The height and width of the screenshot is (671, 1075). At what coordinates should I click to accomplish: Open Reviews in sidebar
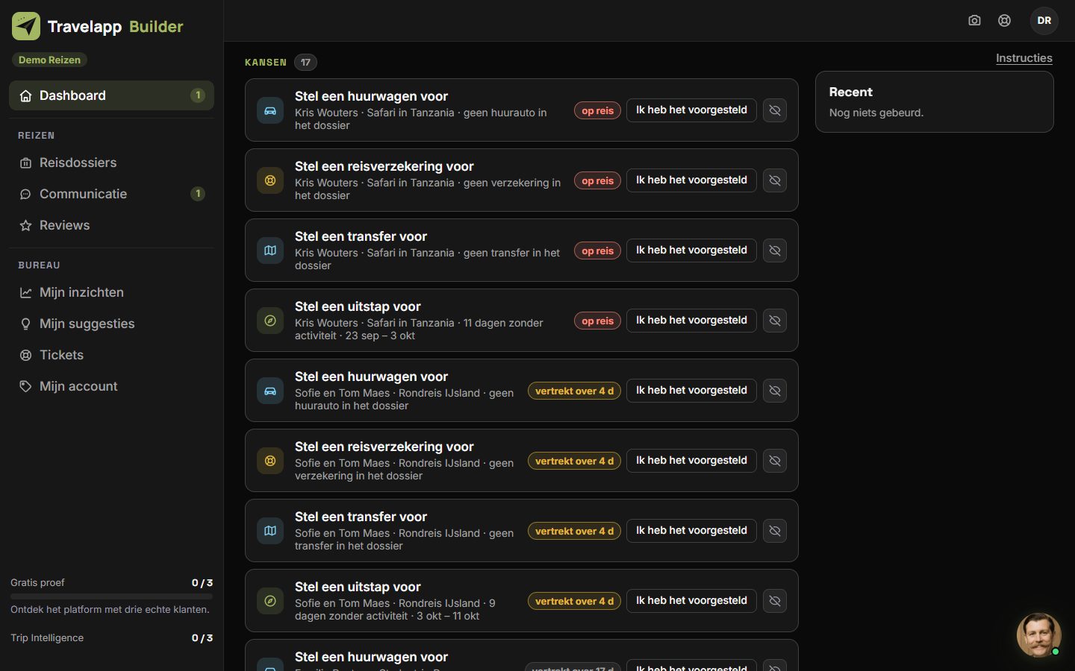tap(111, 225)
